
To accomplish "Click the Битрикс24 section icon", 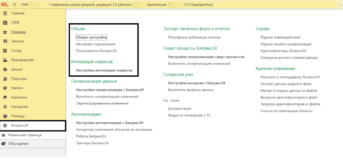I will (5, 126).
